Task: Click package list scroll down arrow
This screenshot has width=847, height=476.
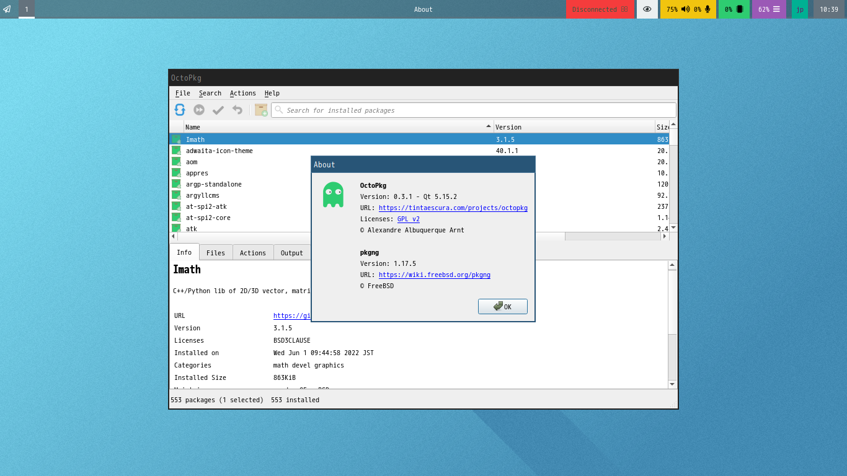Action: 673,228
